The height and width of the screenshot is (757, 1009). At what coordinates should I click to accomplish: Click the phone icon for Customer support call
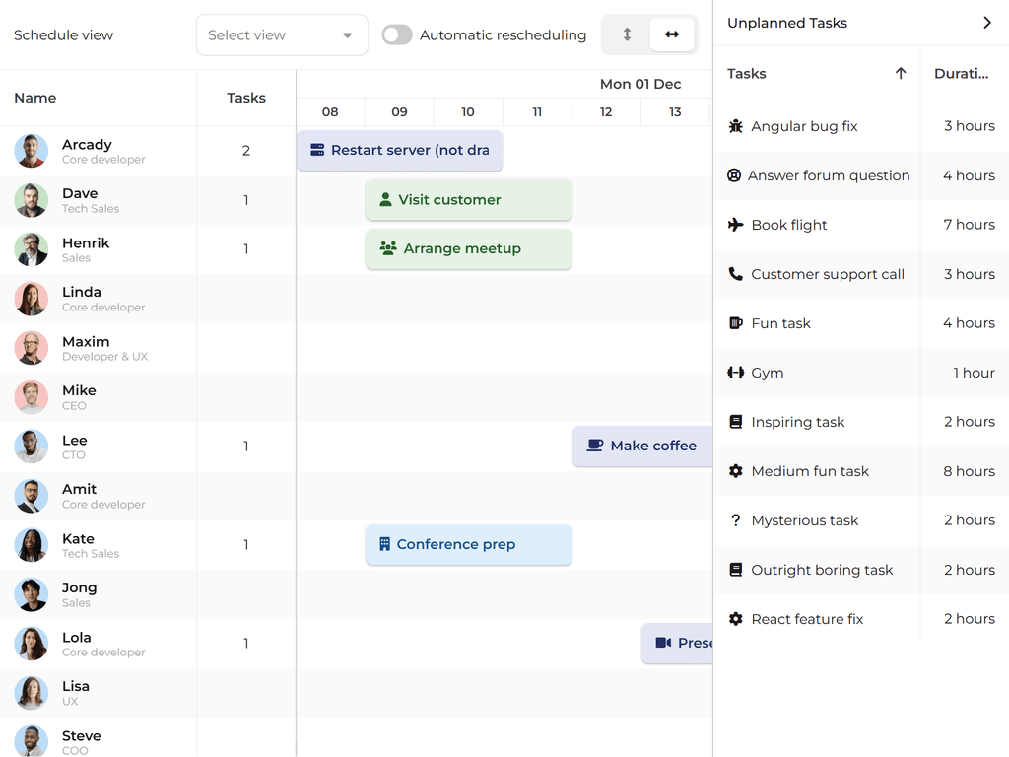[x=735, y=274]
